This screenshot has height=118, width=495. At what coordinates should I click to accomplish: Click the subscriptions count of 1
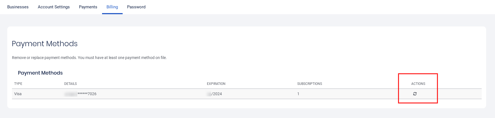298,94
